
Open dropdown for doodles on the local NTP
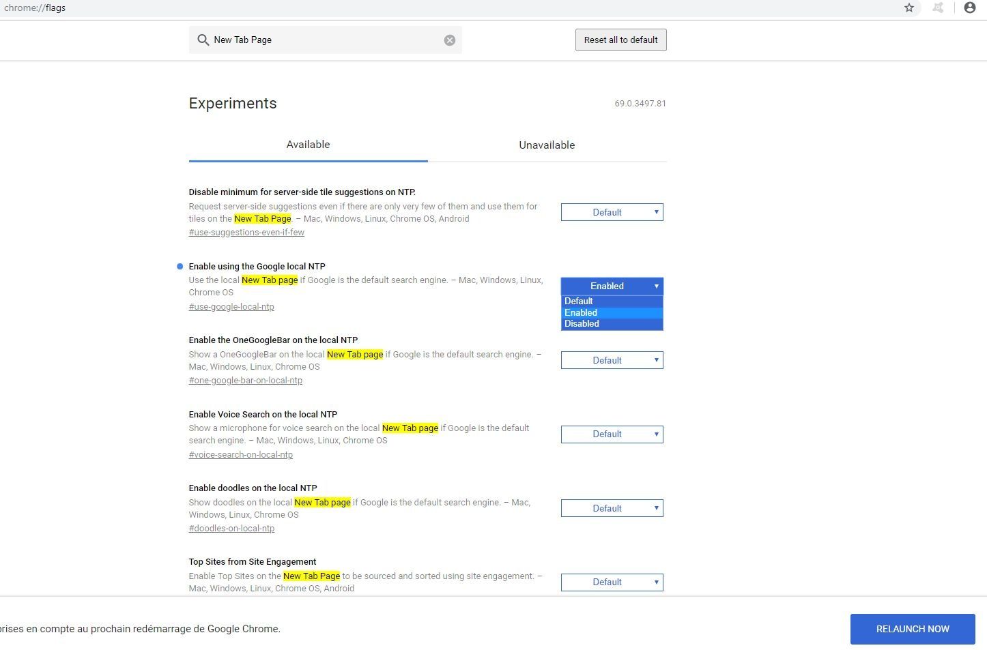612,508
